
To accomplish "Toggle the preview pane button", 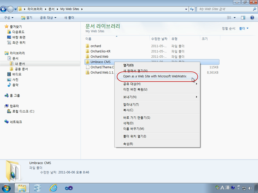I will [x=243, y=18].
